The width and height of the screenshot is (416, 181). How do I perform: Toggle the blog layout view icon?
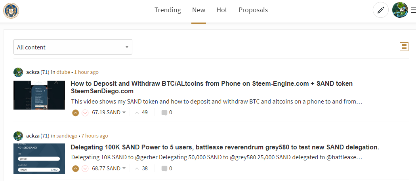(404, 47)
